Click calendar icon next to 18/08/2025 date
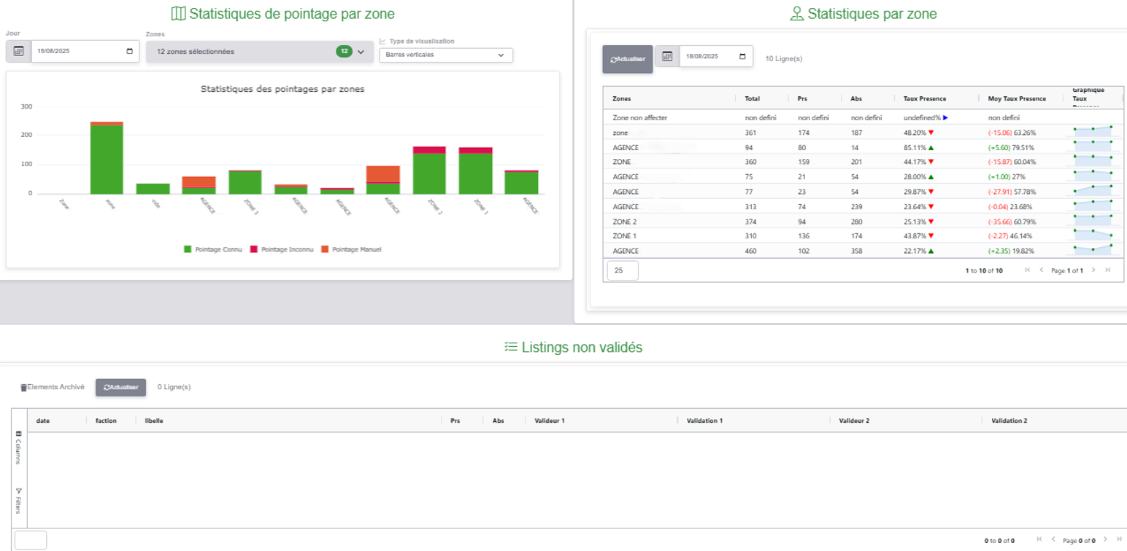 pyautogui.click(x=667, y=57)
